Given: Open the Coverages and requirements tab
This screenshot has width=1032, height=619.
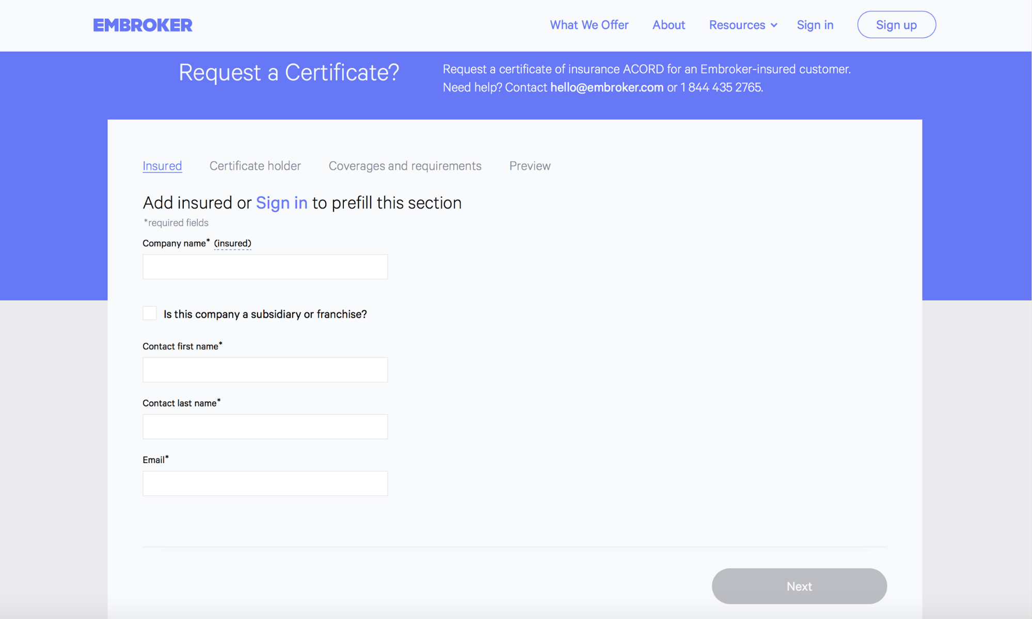Looking at the screenshot, I should (405, 166).
